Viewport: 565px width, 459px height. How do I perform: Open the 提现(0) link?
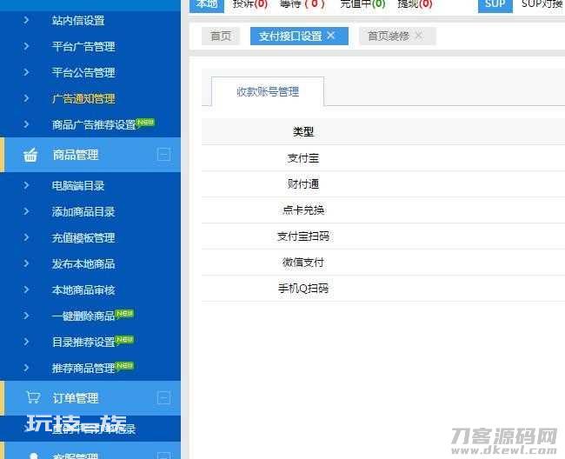click(415, 4)
